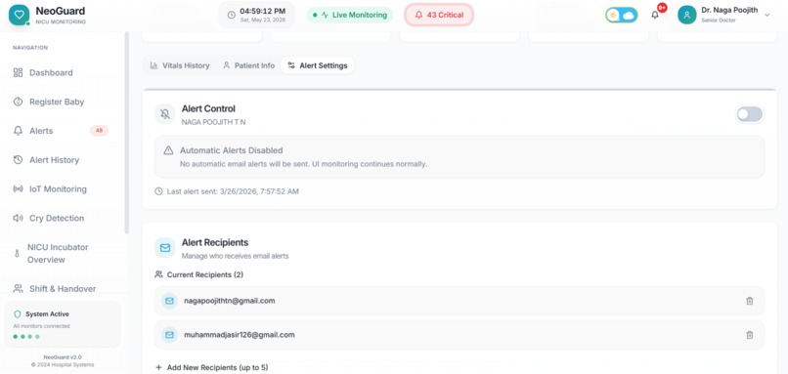
Task: Click the NeoGuard heart logo icon
Action: [x=20, y=15]
